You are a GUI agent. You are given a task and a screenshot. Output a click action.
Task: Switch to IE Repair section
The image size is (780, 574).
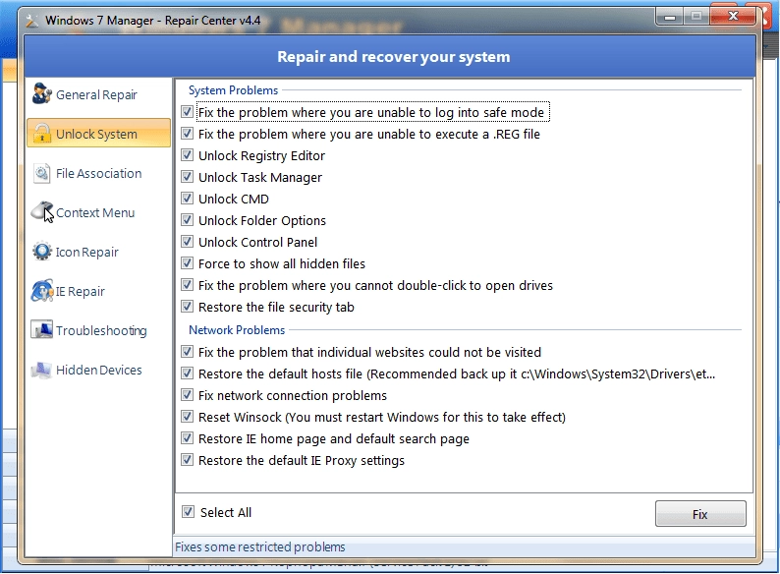(x=81, y=291)
